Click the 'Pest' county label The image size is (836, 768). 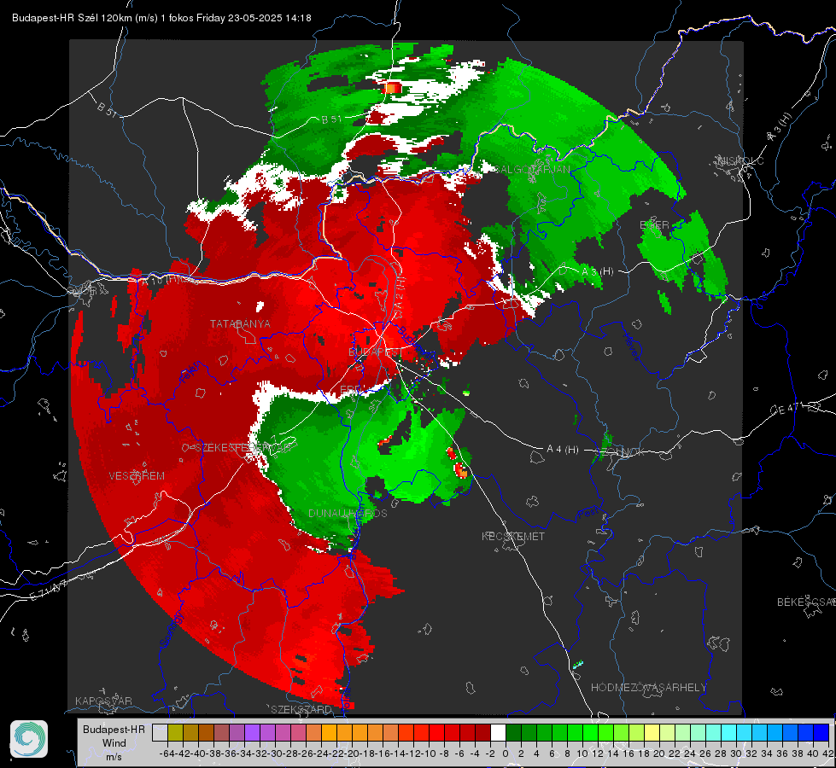click(x=588, y=513)
